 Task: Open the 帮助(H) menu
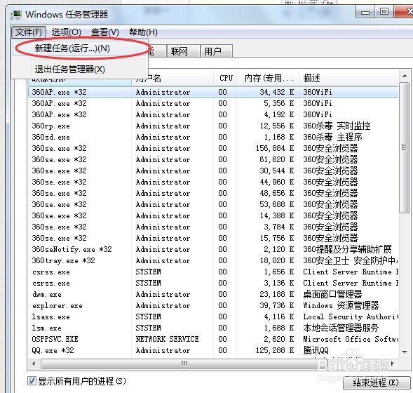(143, 32)
